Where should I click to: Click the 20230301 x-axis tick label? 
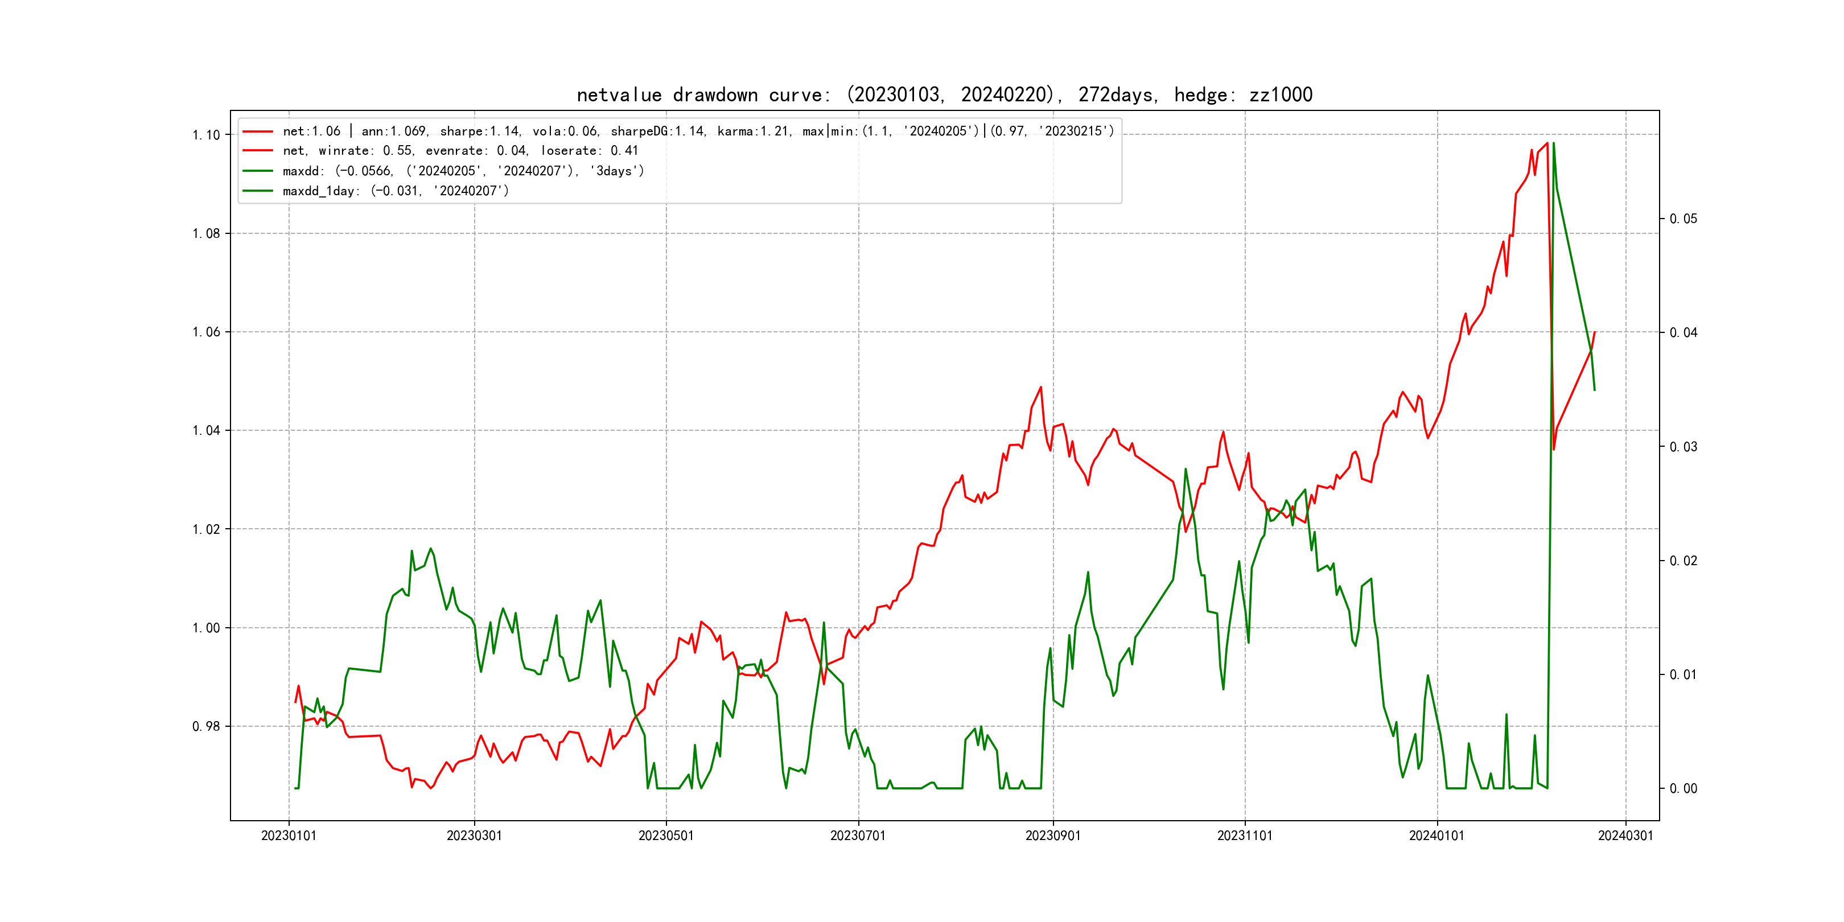[x=474, y=836]
